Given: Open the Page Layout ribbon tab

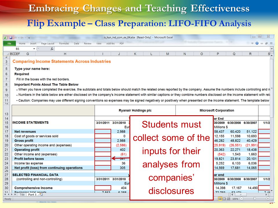Looking at the screenshot, I should coord(48,44).
